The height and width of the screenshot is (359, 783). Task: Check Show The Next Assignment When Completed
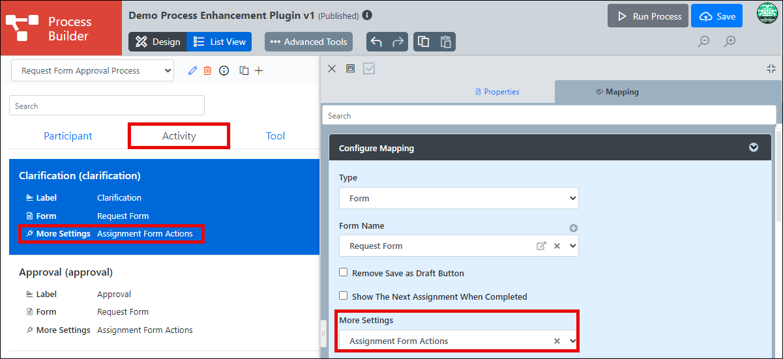pos(344,296)
